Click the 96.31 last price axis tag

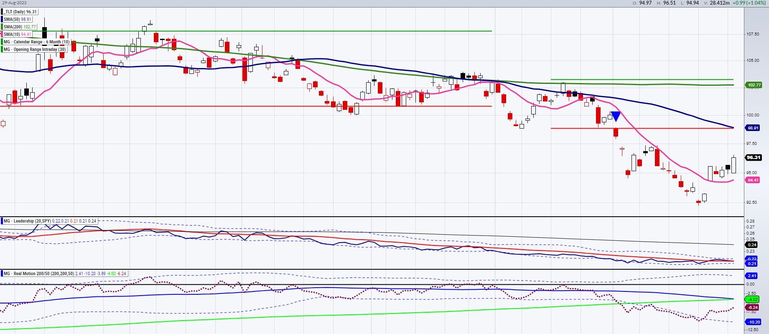pos(754,157)
